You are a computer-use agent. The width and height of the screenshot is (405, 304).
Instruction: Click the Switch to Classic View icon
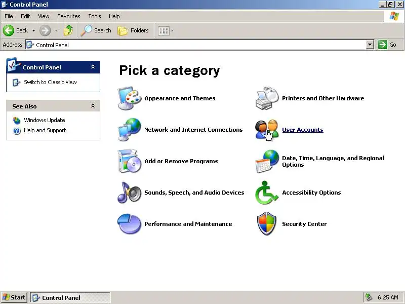(x=16, y=83)
